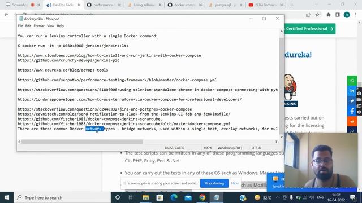The height and width of the screenshot is (203, 362).
Task: Click the gallery icon on the capture widget
Action: point(359,106)
